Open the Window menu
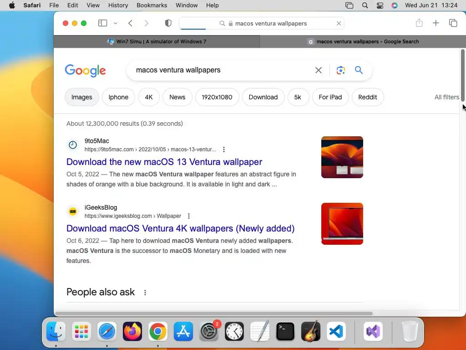466x350 pixels. pos(187,5)
